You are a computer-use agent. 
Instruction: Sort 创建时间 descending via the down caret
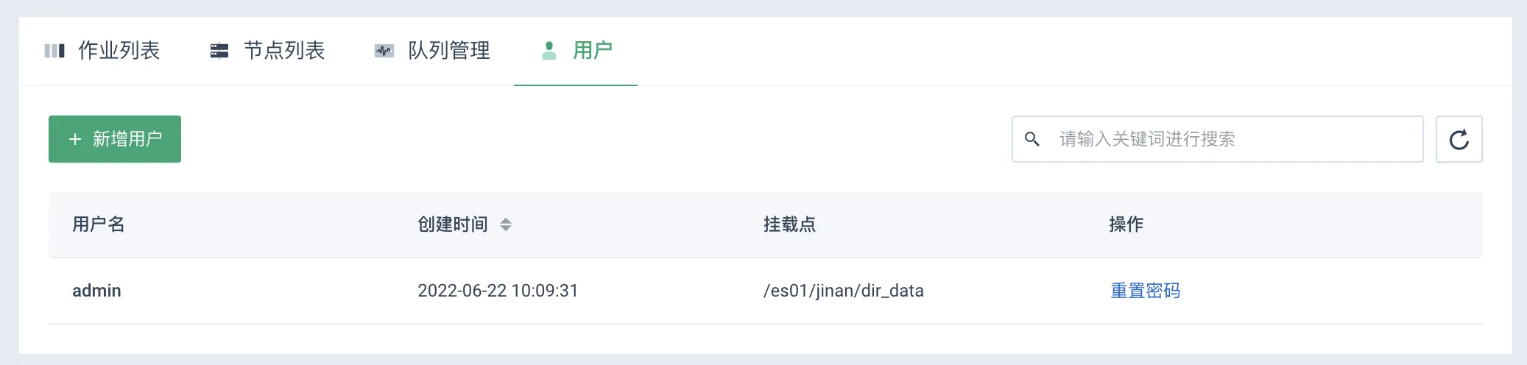pyautogui.click(x=505, y=229)
